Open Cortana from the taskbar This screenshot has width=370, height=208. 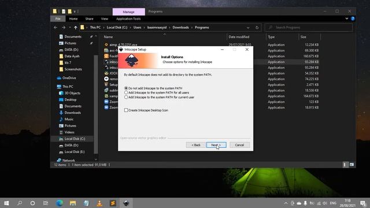(32, 203)
